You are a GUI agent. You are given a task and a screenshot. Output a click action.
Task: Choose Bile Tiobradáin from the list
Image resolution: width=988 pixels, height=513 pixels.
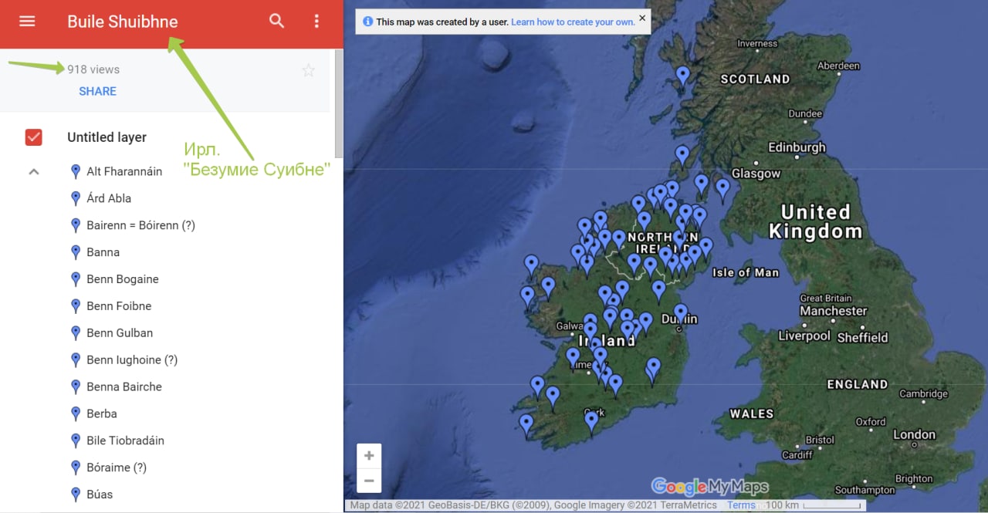pos(125,440)
